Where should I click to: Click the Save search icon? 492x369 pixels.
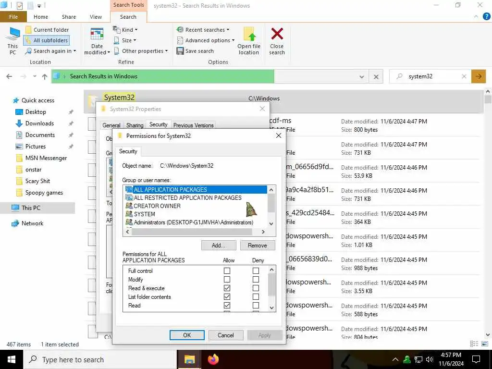coord(180,51)
